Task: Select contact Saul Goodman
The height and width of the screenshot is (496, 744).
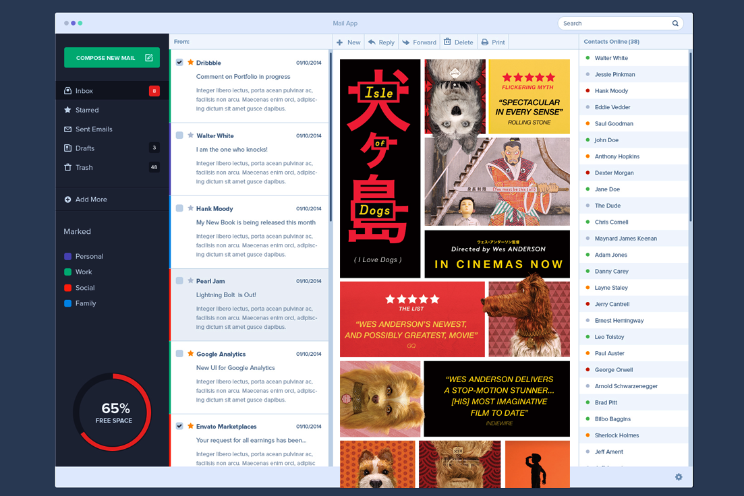Action: coord(633,124)
